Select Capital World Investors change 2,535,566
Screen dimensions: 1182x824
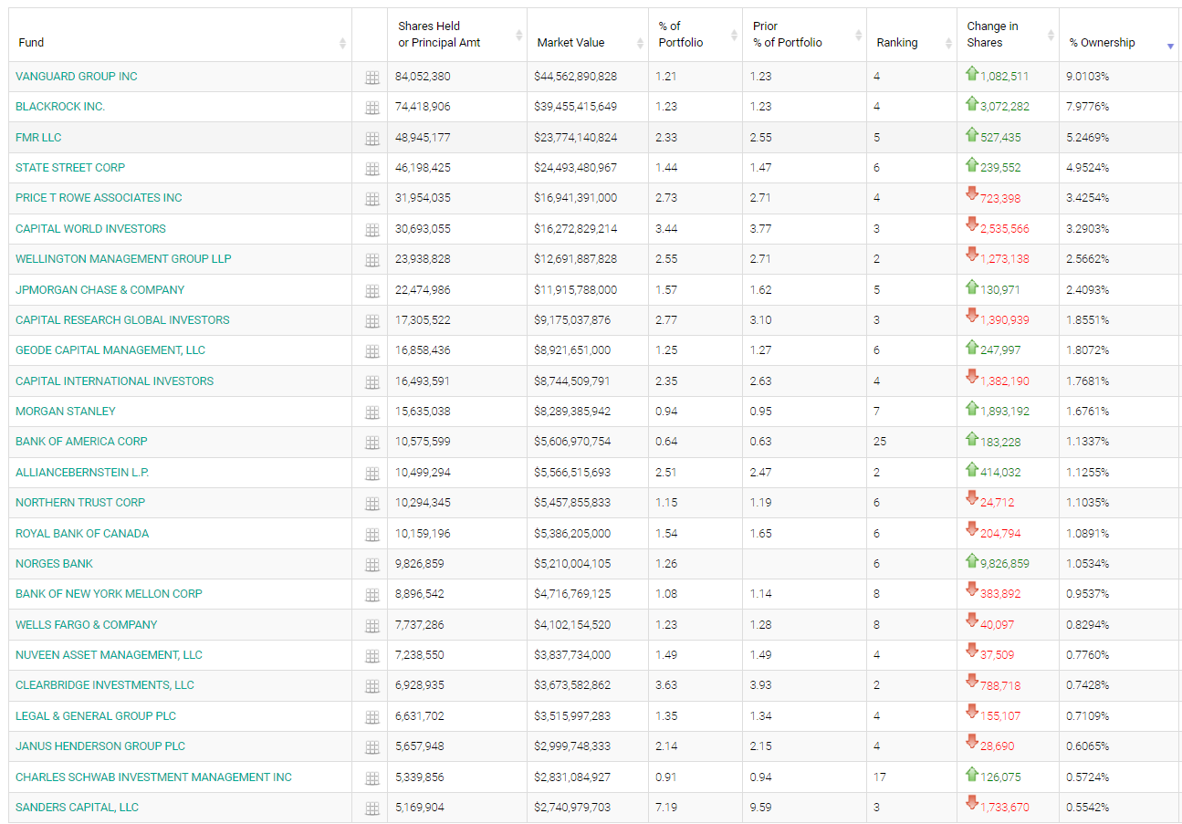click(1004, 229)
